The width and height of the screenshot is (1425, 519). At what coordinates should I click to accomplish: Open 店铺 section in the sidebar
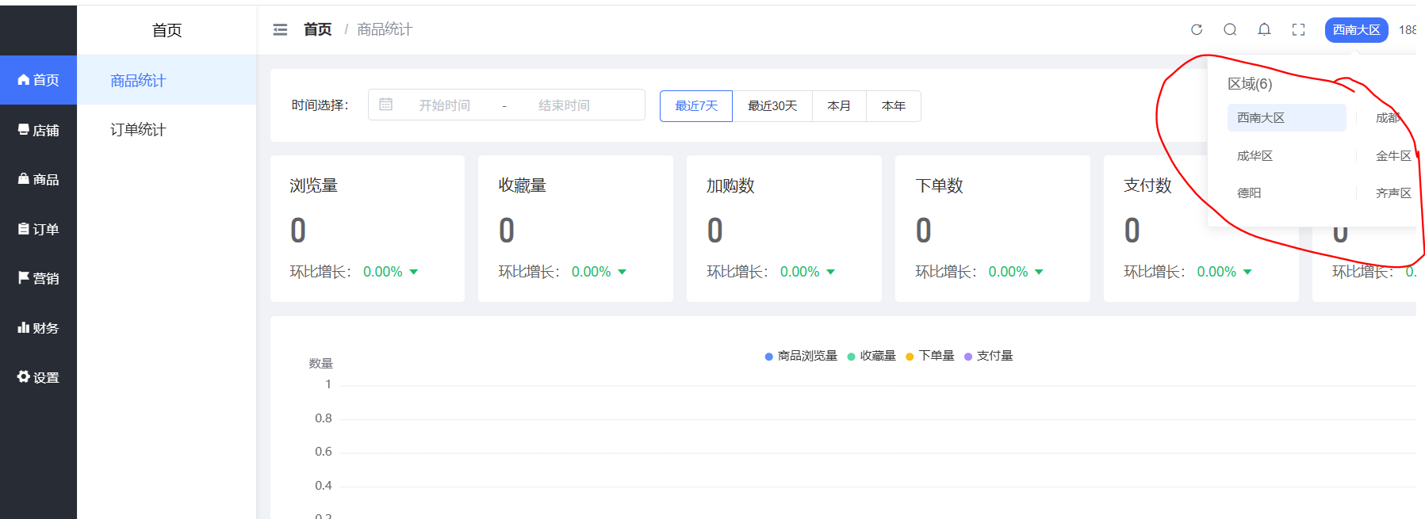(x=38, y=130)
